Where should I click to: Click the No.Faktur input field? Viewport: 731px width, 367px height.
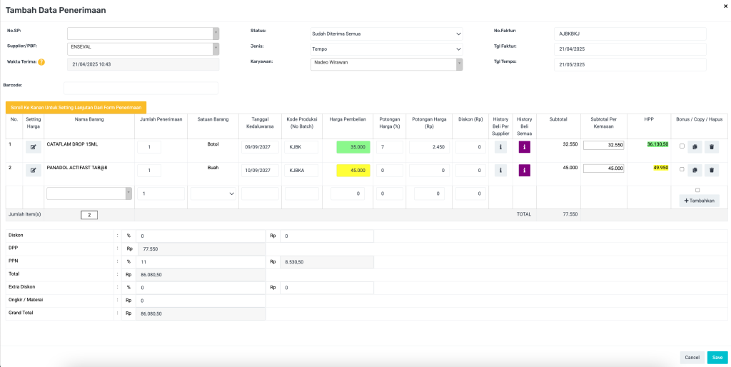630,34
